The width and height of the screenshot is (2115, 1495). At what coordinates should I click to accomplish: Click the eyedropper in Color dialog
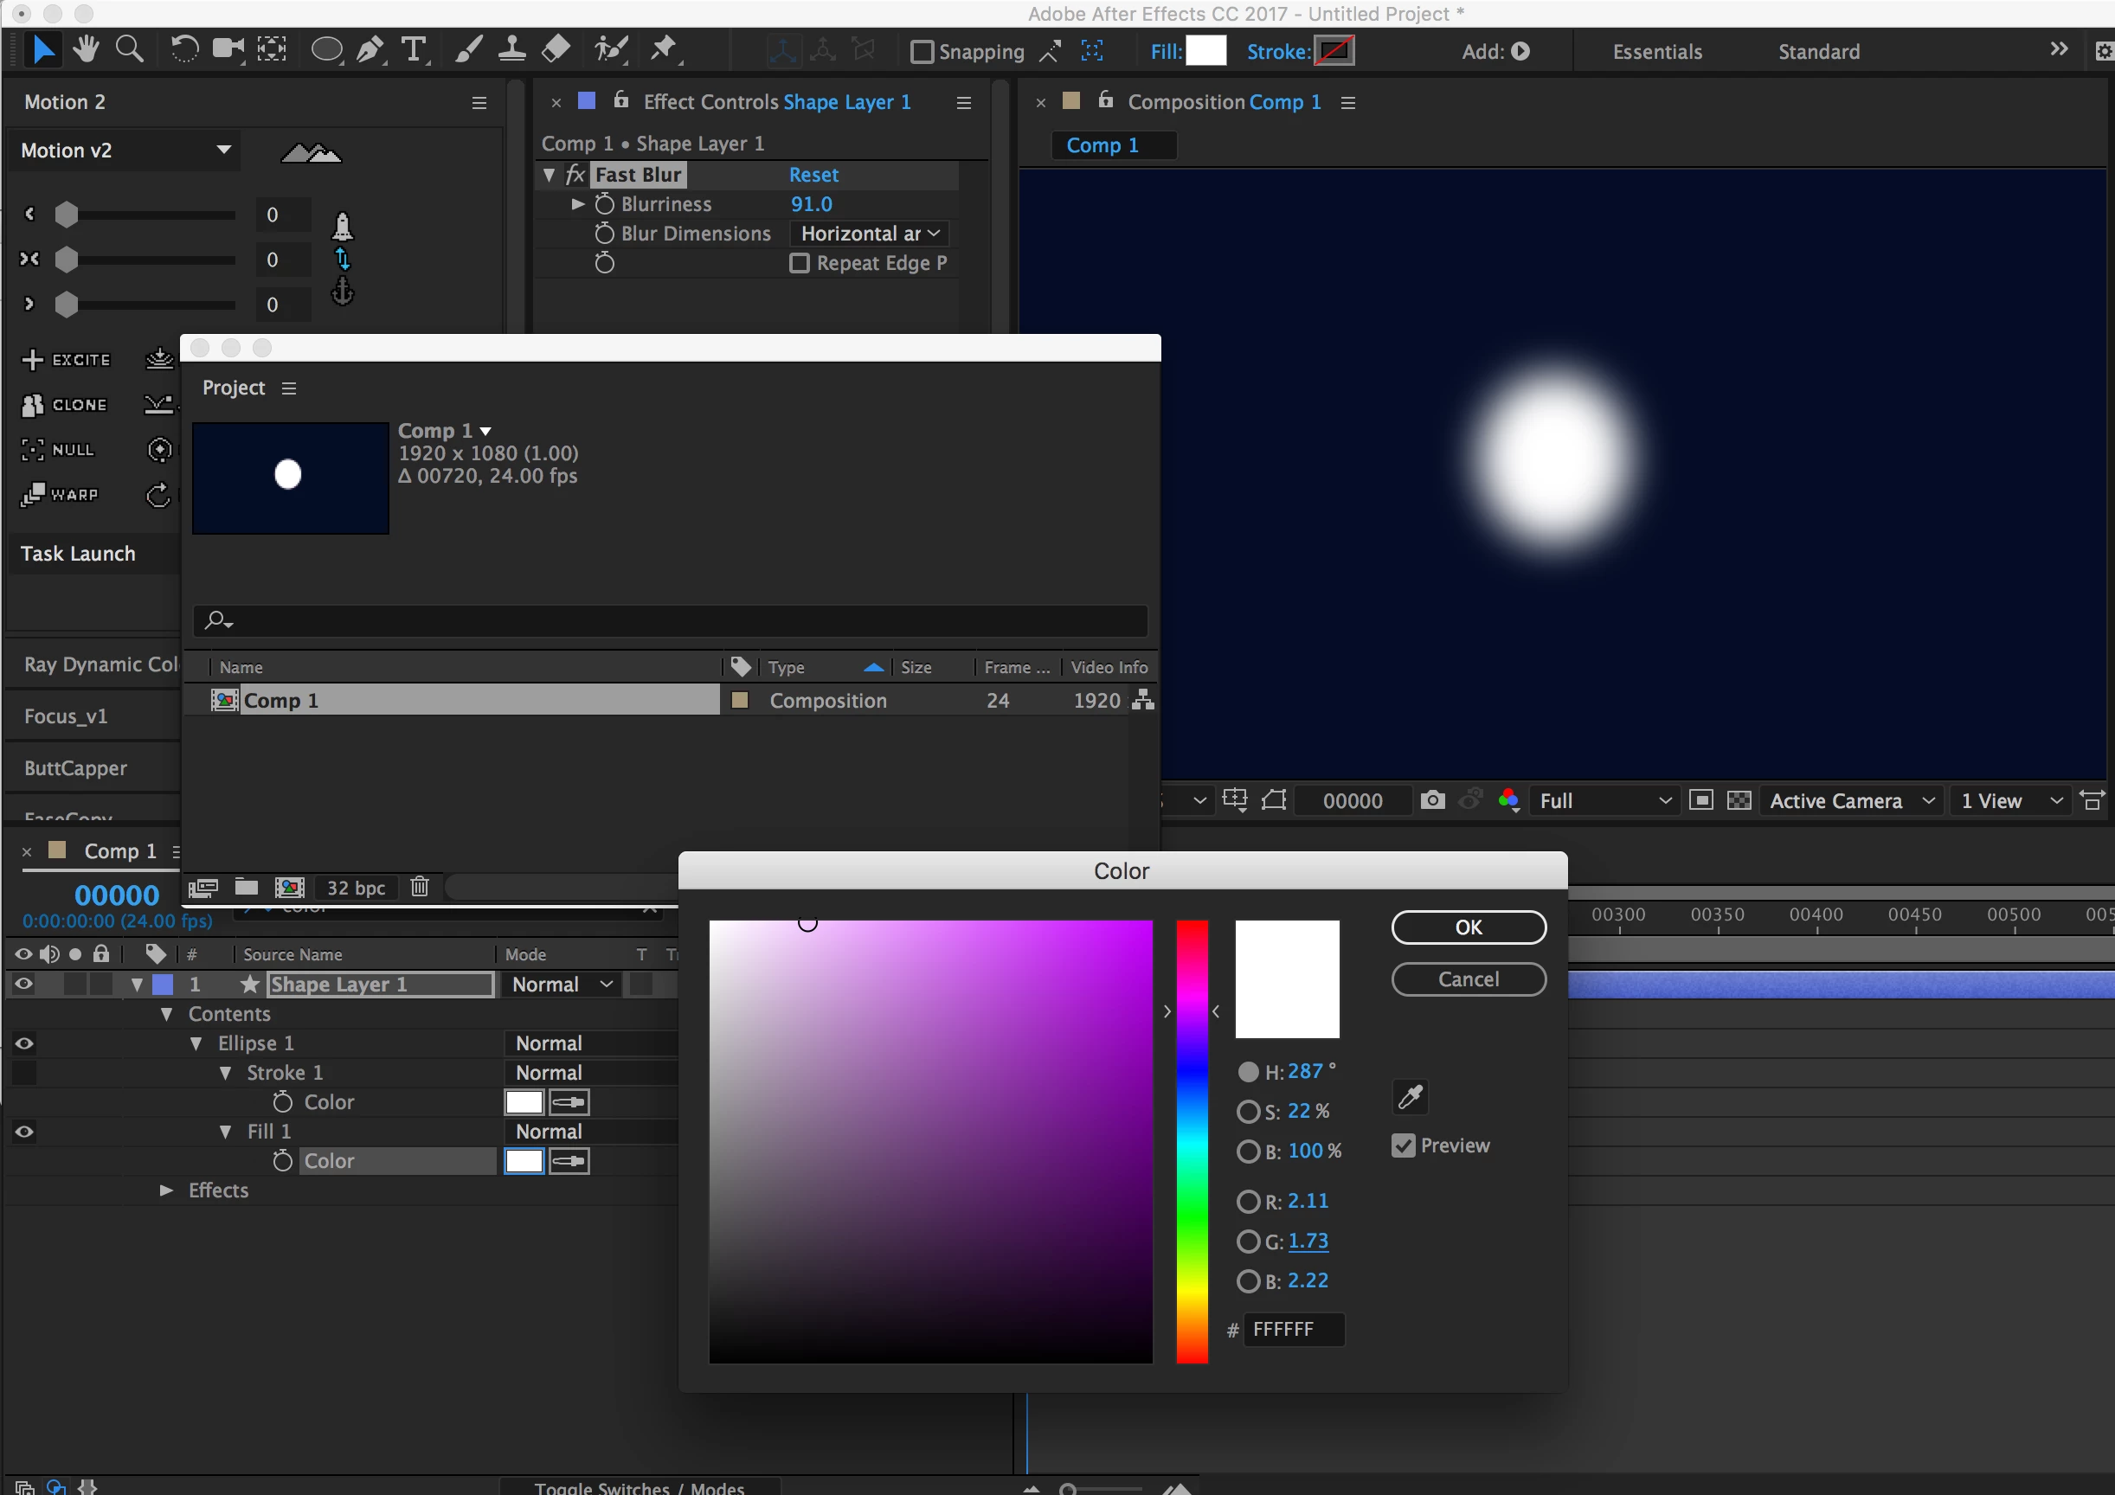(1411, 1096)
